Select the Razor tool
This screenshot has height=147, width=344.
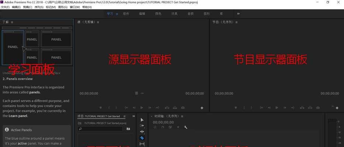point(142,138)
